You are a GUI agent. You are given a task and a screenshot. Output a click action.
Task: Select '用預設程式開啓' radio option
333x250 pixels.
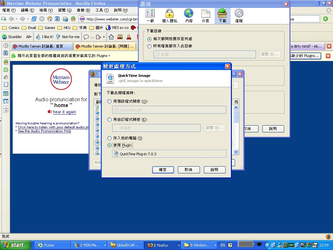(x=110, y=102)
